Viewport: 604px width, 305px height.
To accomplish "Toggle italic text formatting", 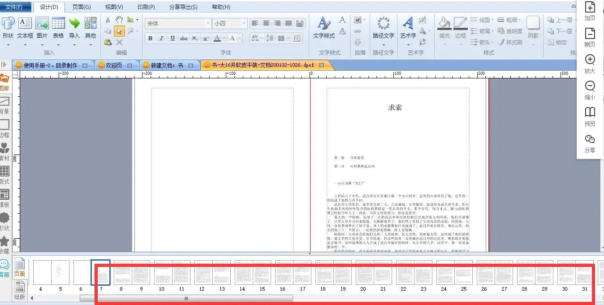I will (161, 39).
